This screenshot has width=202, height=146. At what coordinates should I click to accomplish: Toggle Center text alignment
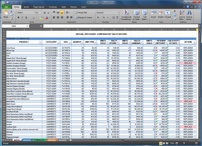tap(58, 18)
